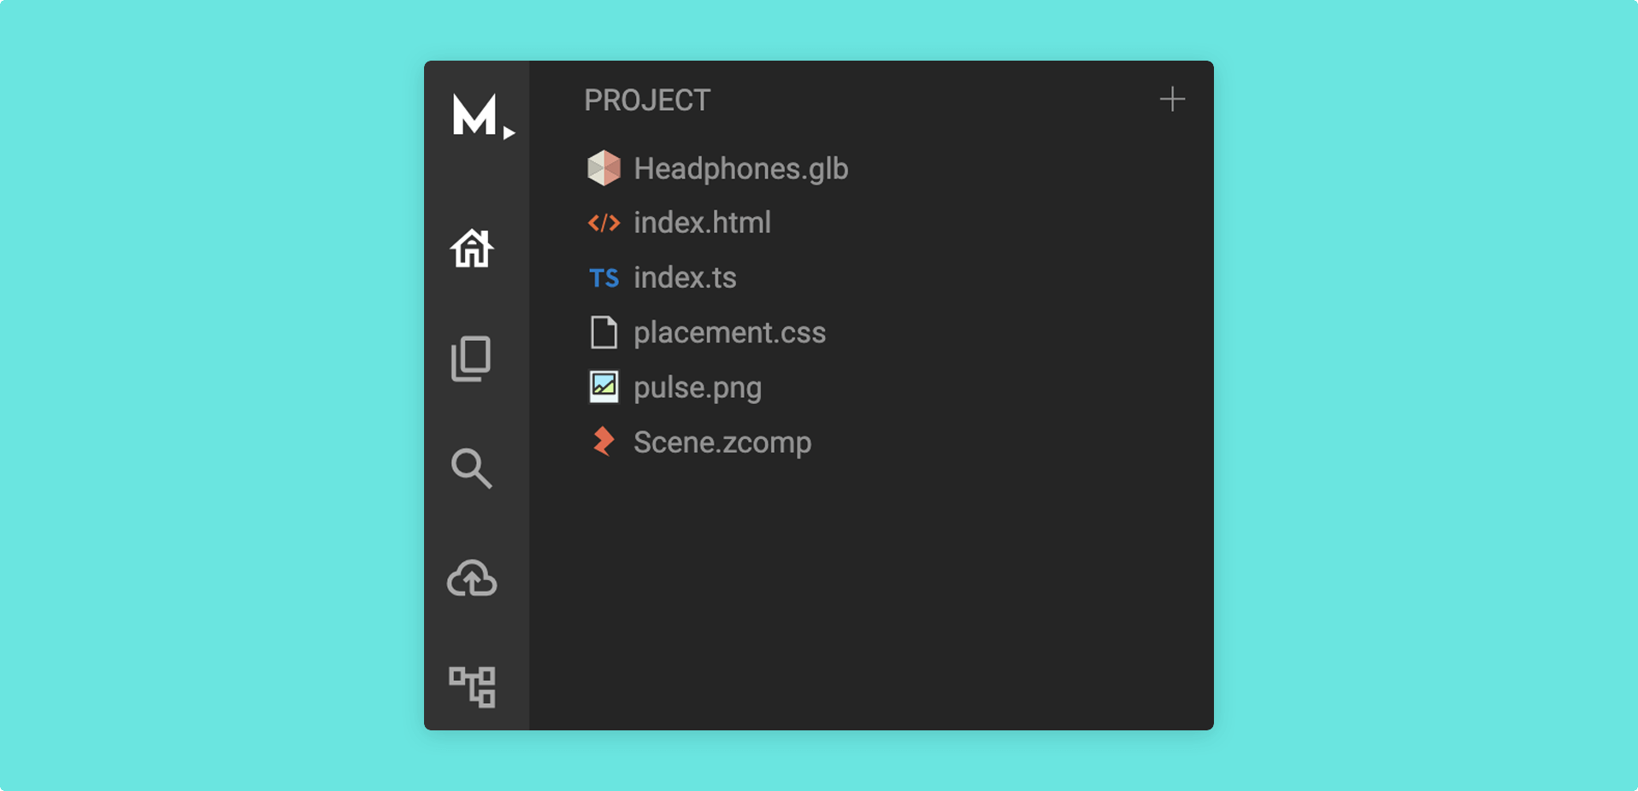Open the search magnifier in the sidebar
1638x791 pixels.
click(471, 468)
